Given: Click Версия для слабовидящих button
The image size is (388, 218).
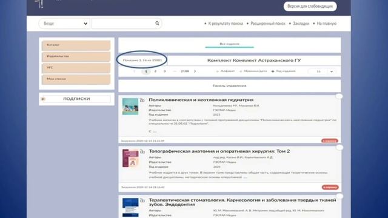Looking at the screenshot, I should coord(310,6).
